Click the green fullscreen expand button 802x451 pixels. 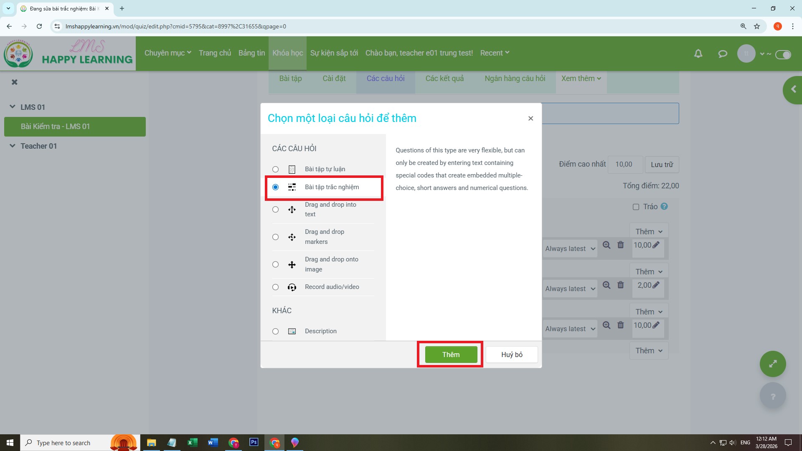[772, 364]
